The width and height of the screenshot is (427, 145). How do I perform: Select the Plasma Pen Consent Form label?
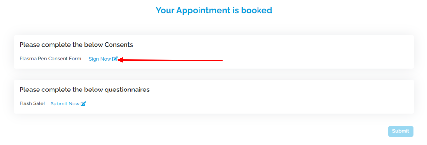pyautogui.click(x=50, y=59)
